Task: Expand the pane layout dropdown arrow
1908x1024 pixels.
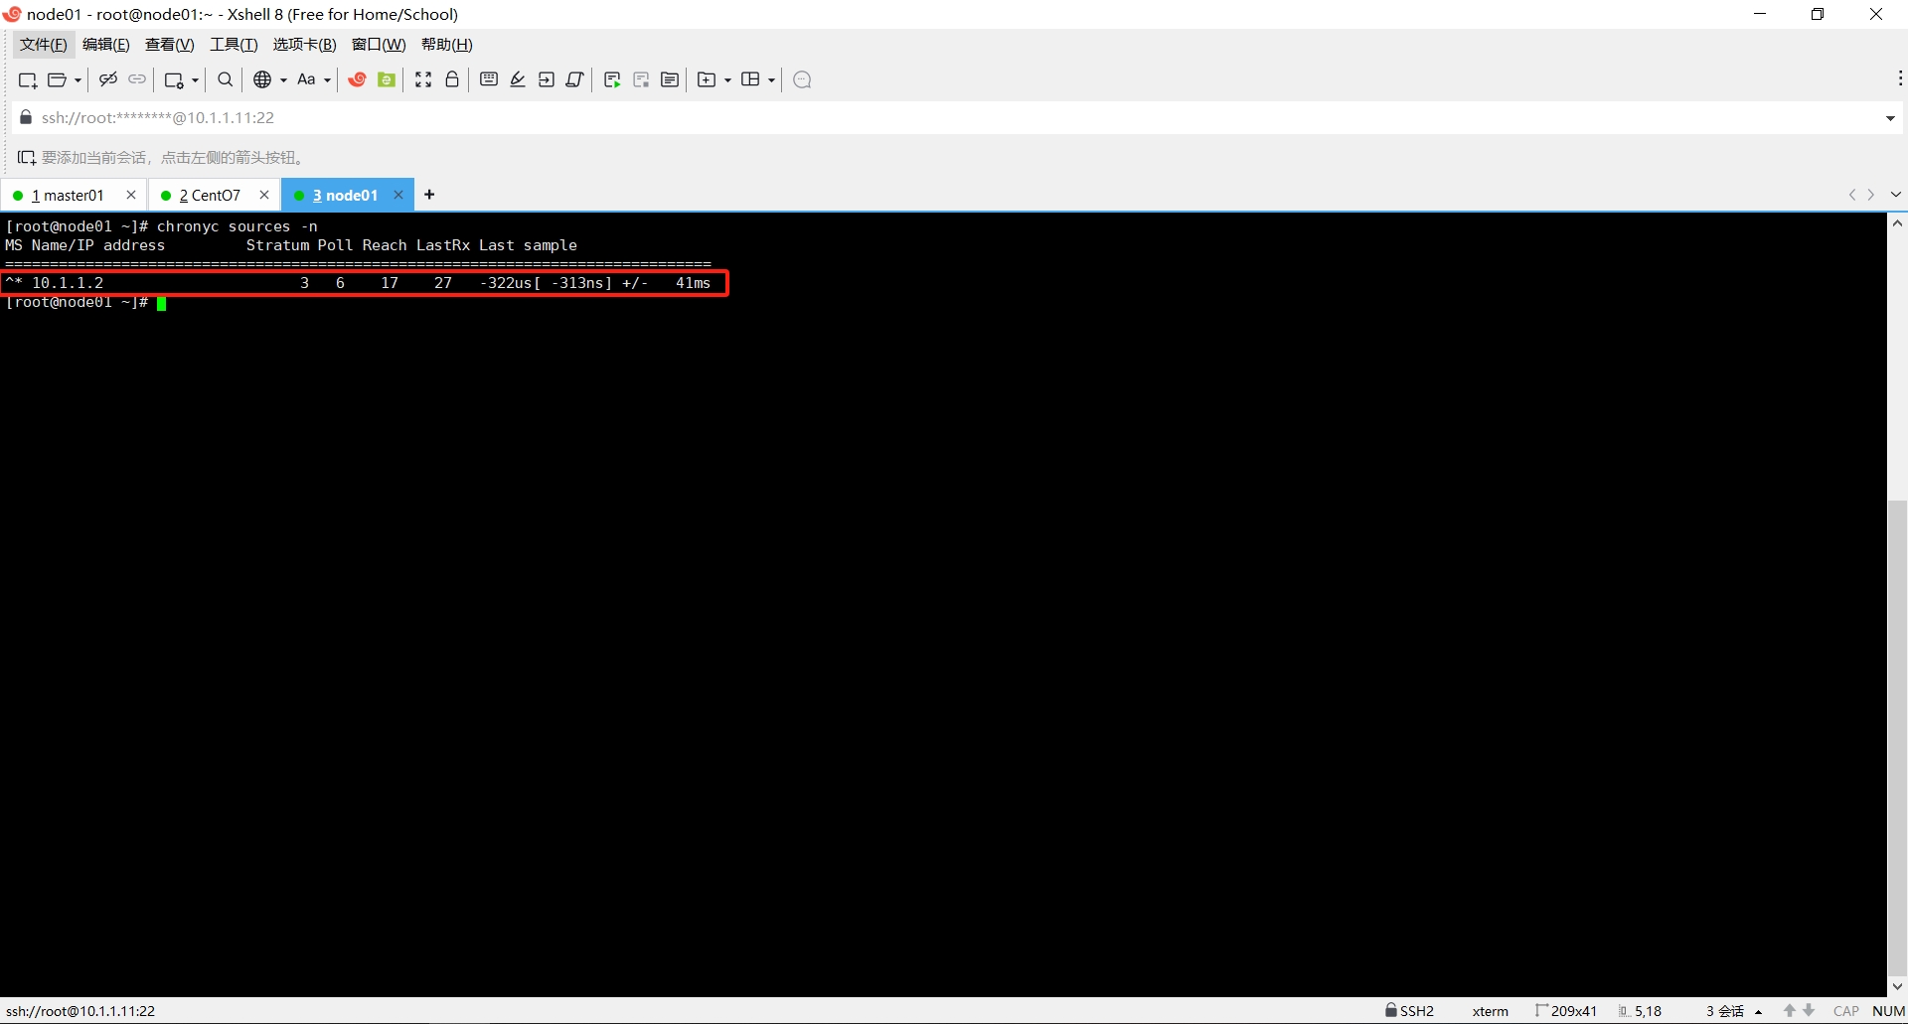Action: (x=771, y=80)
